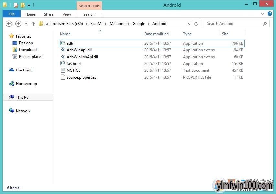
Task: Switch to the View ribbon tab
Action: [x=67, y=14]
